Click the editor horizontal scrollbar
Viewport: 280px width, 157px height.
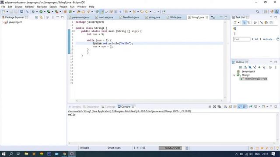tap(149, 101)
